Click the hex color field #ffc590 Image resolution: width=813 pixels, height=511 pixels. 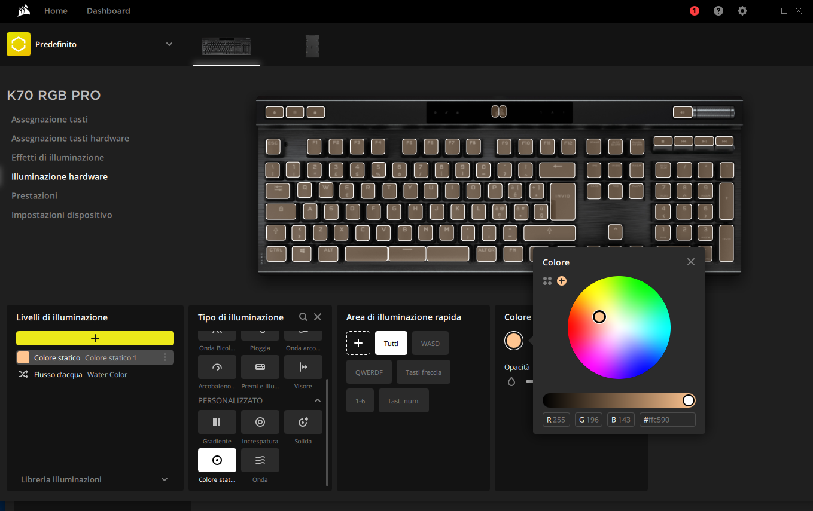[668, 420]
